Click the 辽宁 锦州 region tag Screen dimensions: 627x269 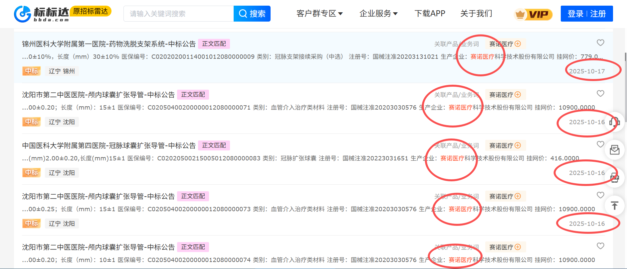pos(62,71)
